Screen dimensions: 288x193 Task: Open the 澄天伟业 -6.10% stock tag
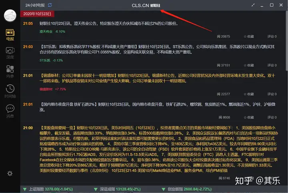click(52, 31)
